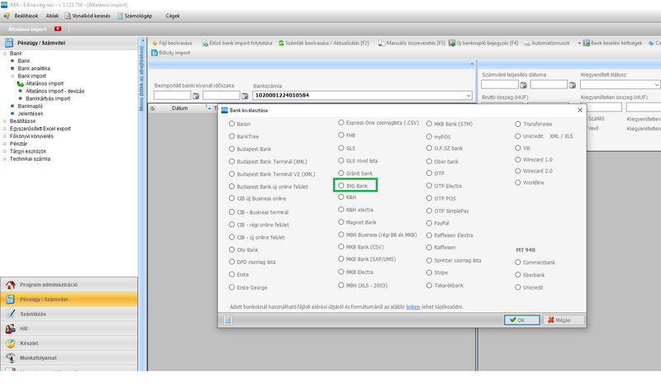Open Banknapló tree item
Image resolution: width=661 pixels, height=384 pixels.
[31, 107]
